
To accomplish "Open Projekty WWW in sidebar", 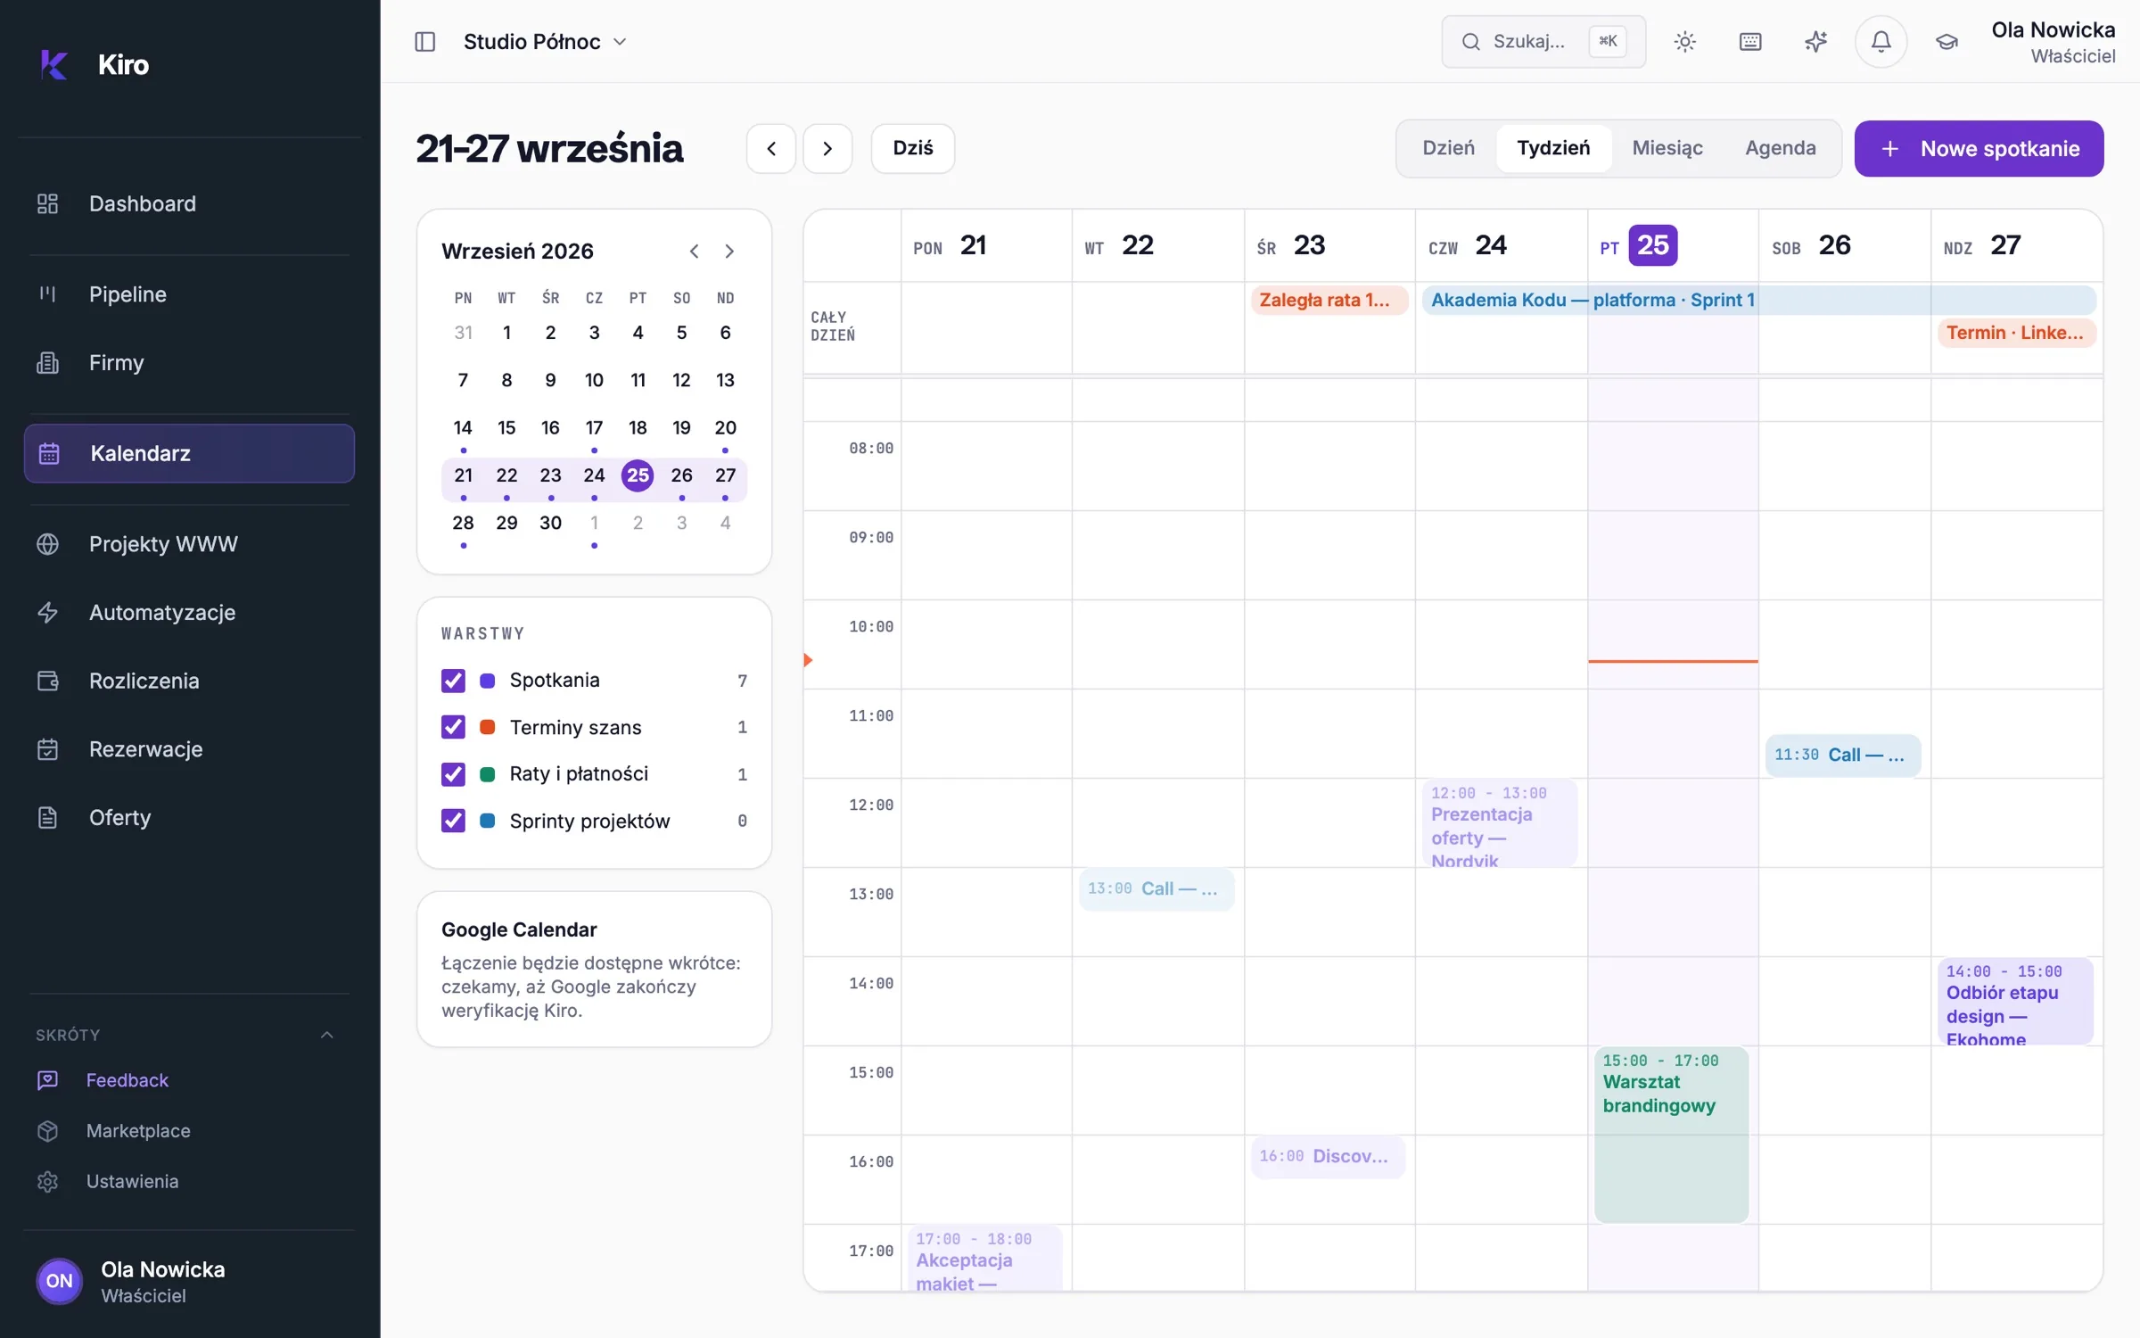I will (189, 544).
